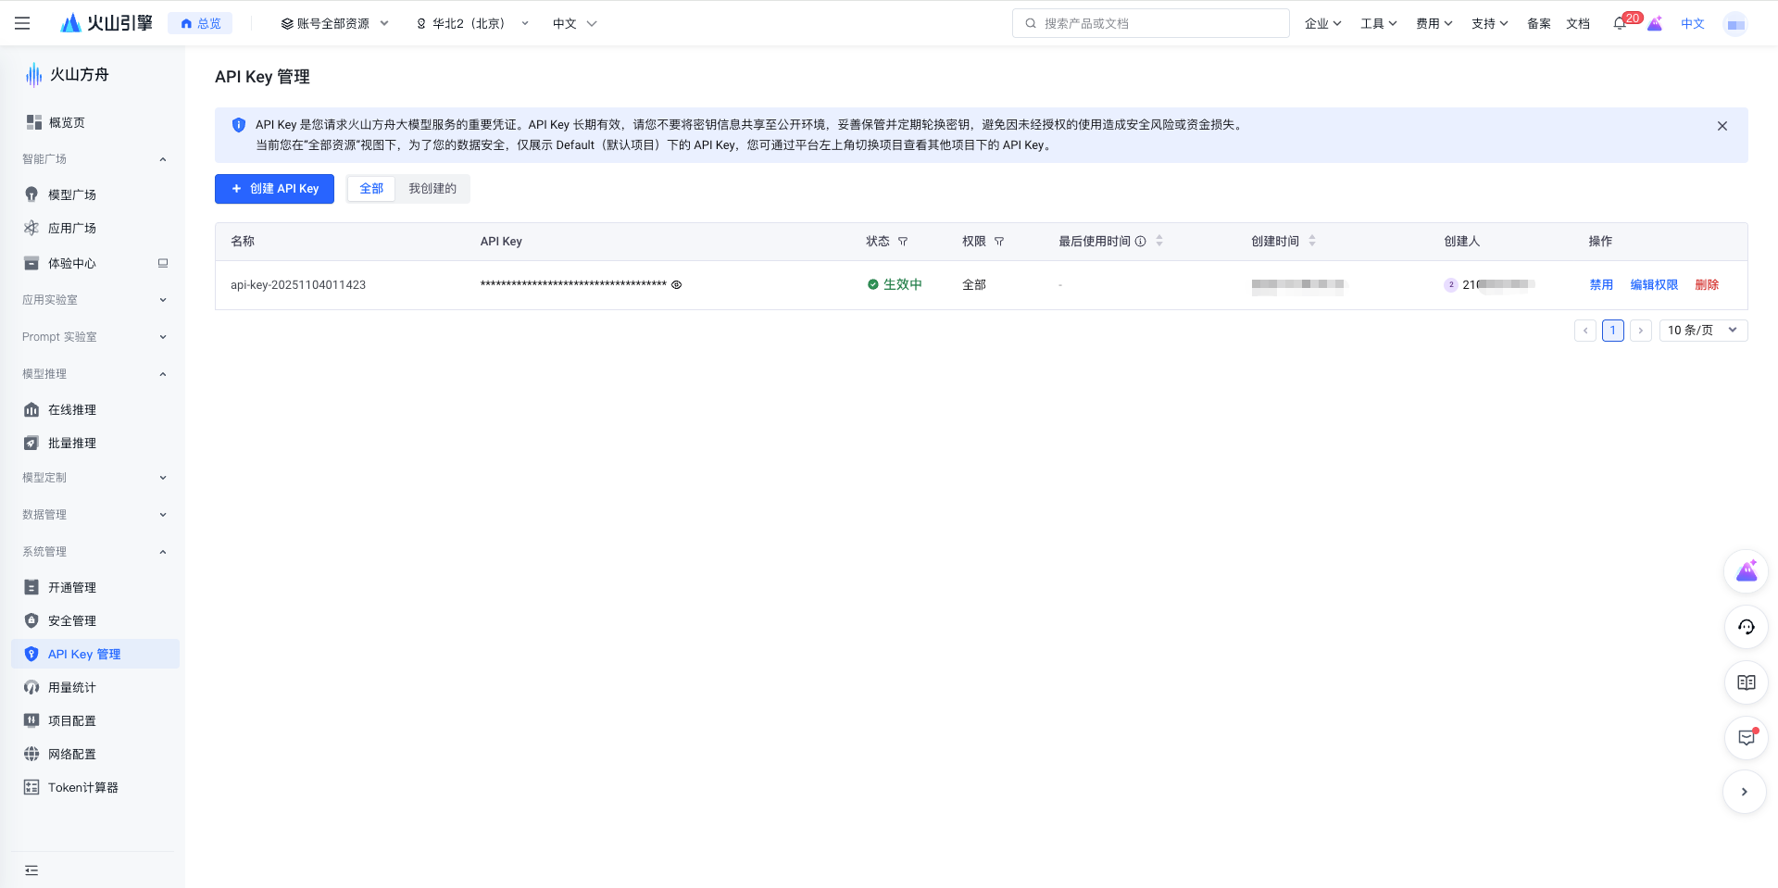Open the feedback message floating icon
The width and height of the screenshot is (1778, 888).
1746,738
